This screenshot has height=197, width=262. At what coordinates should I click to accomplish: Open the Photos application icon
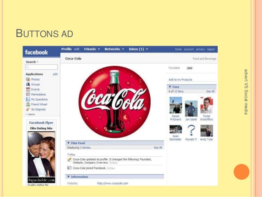click(28, 79)
